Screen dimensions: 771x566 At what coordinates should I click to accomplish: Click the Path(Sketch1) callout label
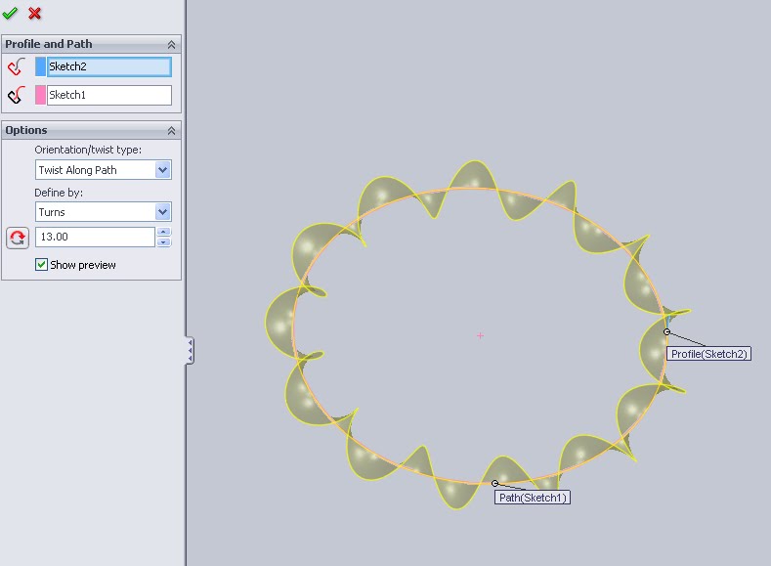pos(533,498)
